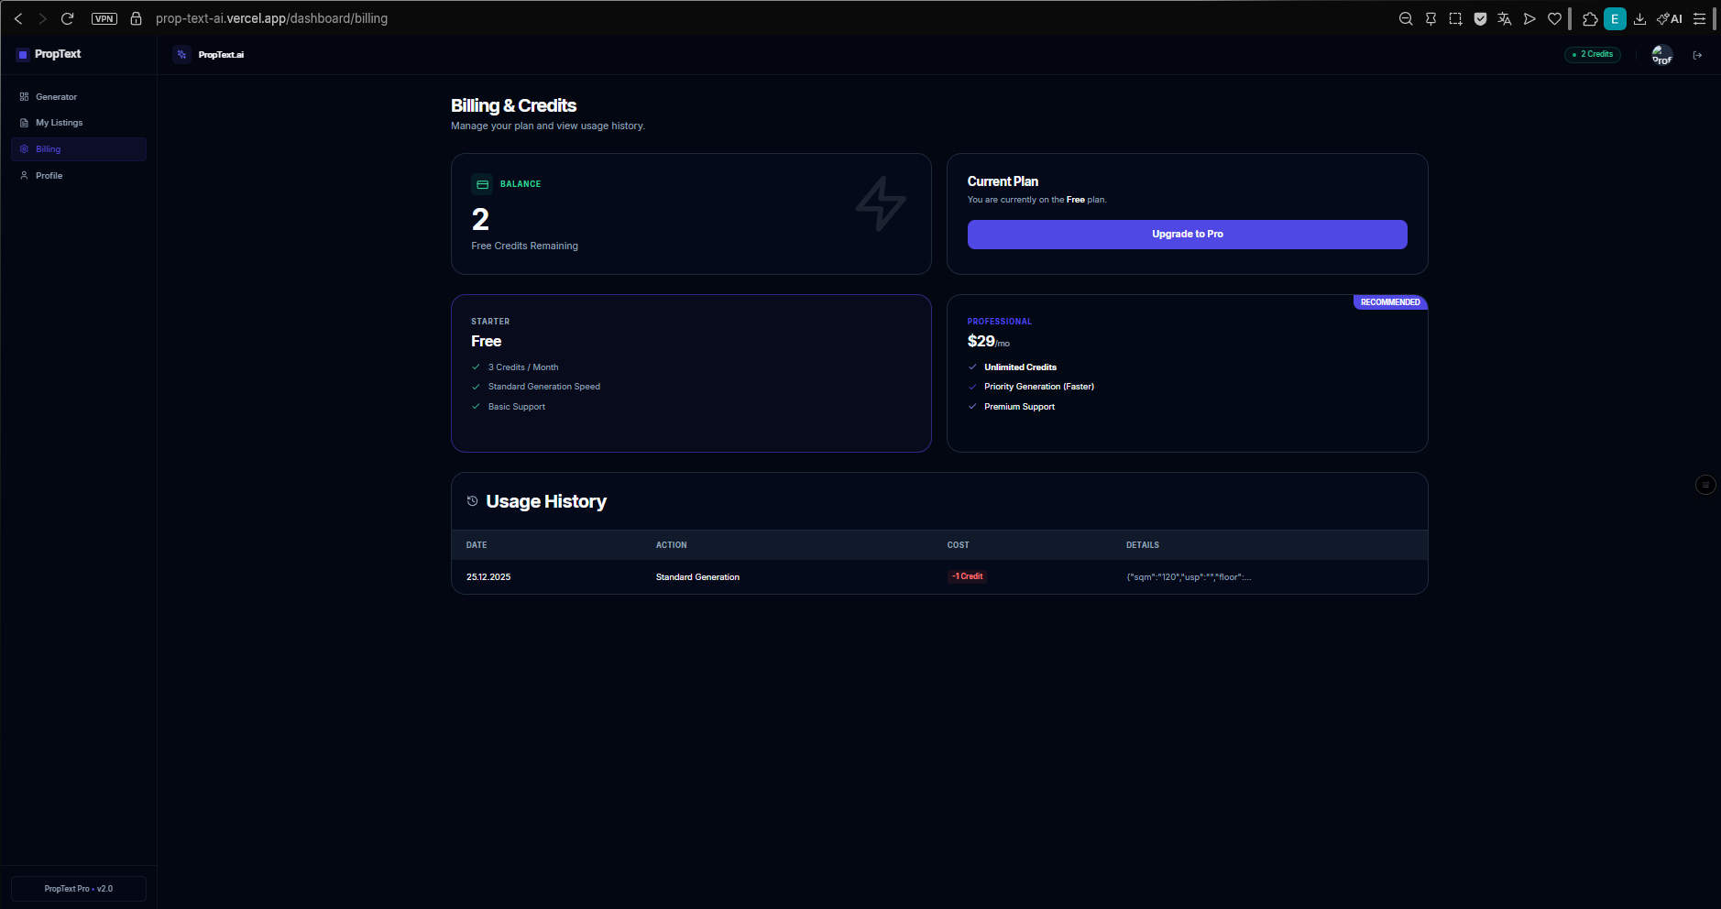1721x909 pixels.
Task: Click the site padlock security icon
Action: (x=136, y=18)
